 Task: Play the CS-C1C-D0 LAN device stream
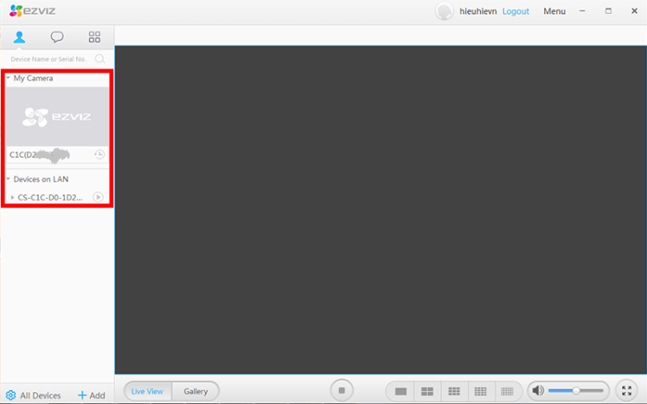99,197
